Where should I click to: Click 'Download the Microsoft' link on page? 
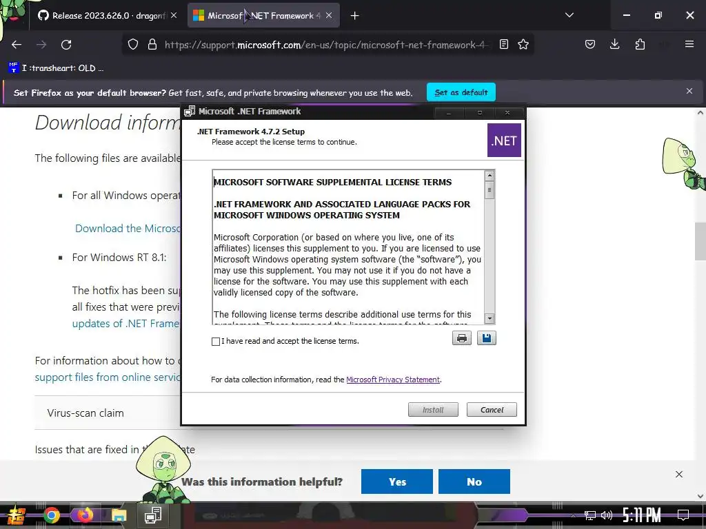128,229
